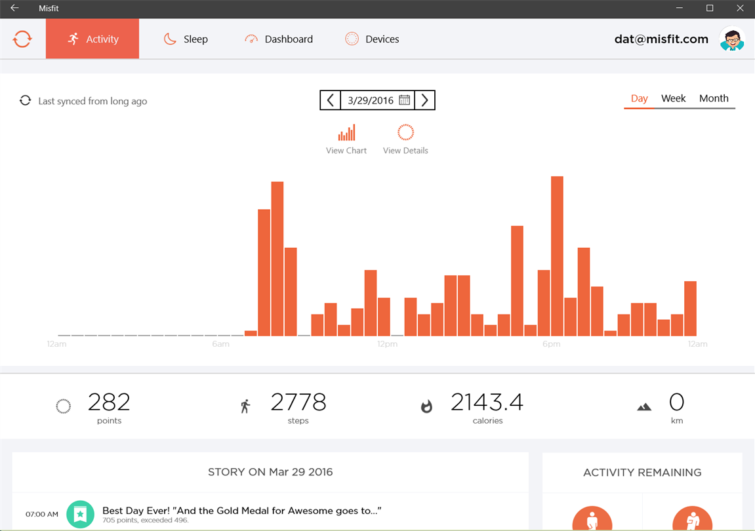
Task: Click the 282 points value
Action: (109, 403)
